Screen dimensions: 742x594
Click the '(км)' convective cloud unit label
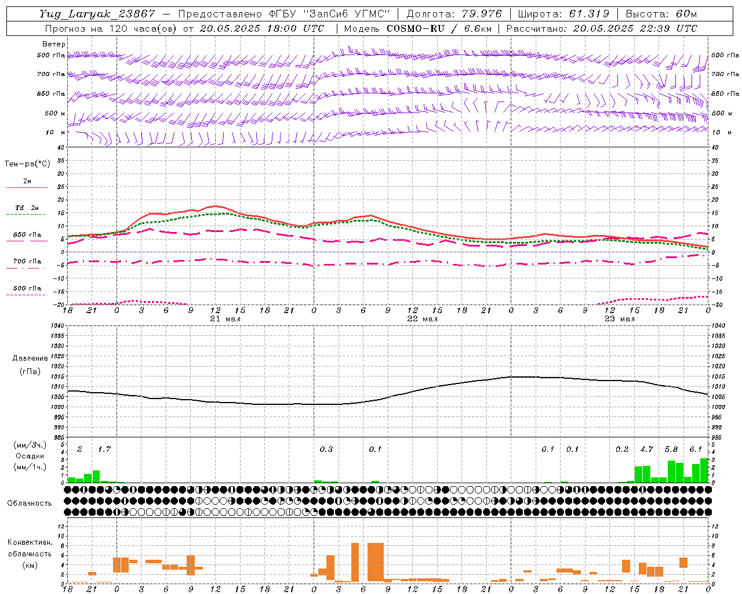click(x=30, y=565)
